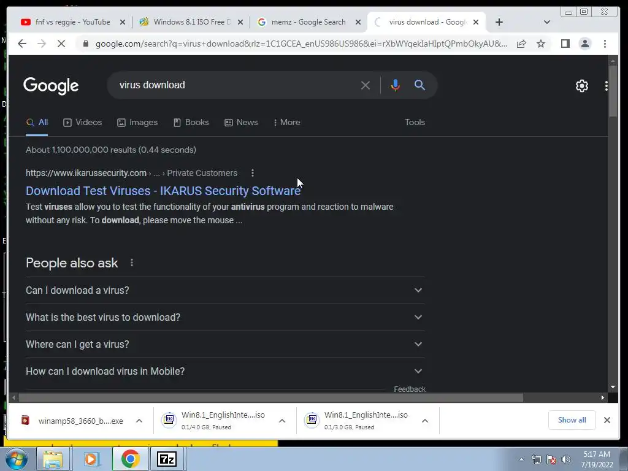Viewport: 628px width, 471px height.
Task: Start voice search with the microphone
Action: [x=396, y=85]
